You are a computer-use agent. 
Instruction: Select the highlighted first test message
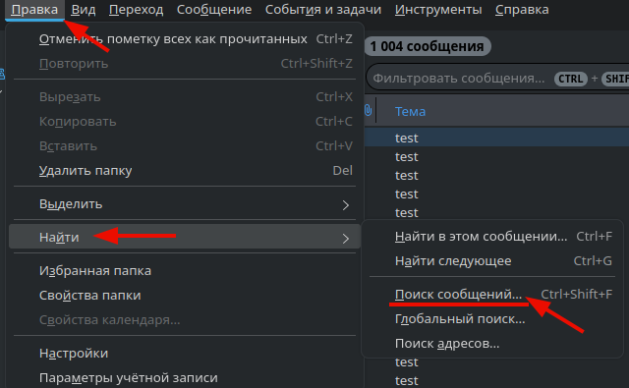tap(496, 138)
